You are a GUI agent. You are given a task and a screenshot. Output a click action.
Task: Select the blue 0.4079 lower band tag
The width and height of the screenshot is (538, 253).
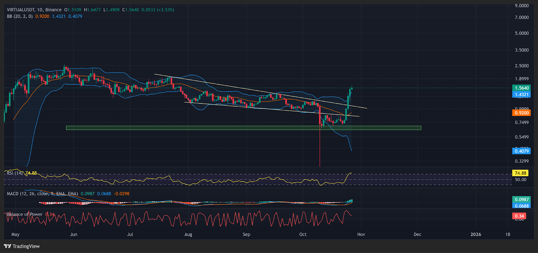click(521, 151)
